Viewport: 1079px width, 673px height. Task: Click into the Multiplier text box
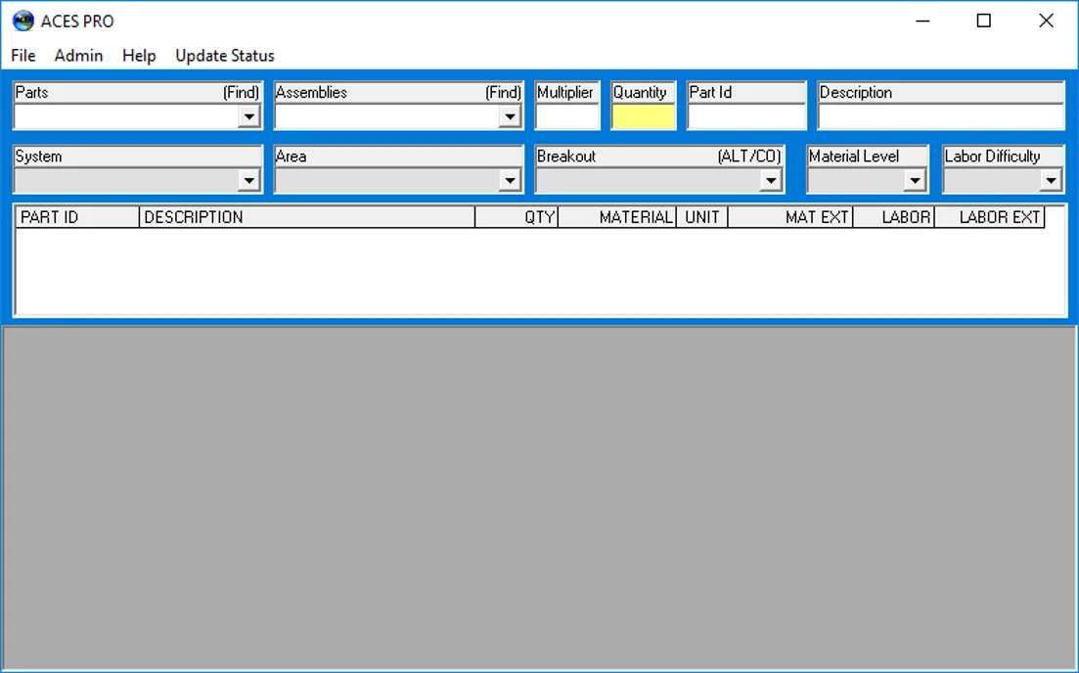[567, 117]
